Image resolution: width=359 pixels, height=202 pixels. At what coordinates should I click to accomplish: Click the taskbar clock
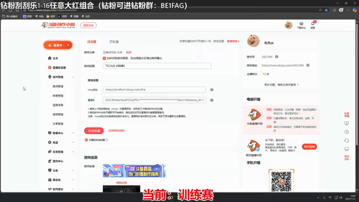pos(351,198)
